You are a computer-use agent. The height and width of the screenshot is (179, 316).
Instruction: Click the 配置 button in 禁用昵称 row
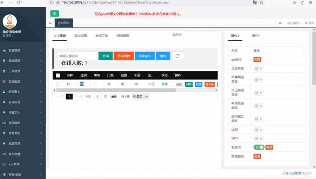point(257,156)
